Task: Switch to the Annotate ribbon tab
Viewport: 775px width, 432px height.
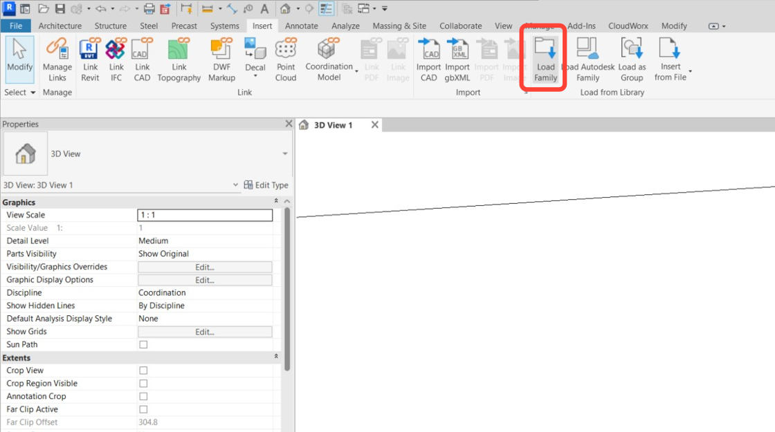Action: pyautogui.click(x=301, y=26)
